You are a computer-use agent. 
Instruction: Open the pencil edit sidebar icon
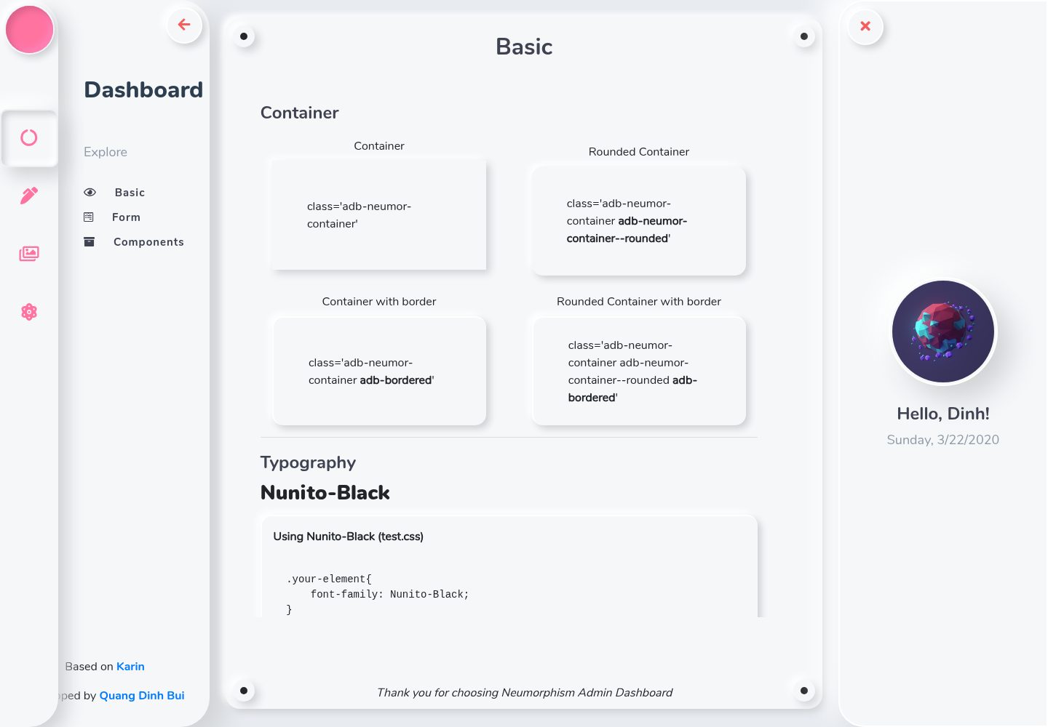pos(29,196)
